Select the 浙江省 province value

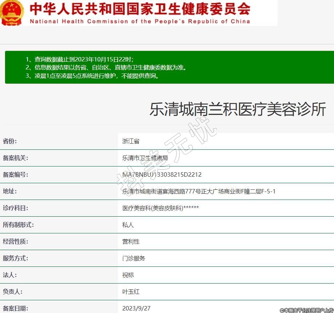click(x=131, y=141)
